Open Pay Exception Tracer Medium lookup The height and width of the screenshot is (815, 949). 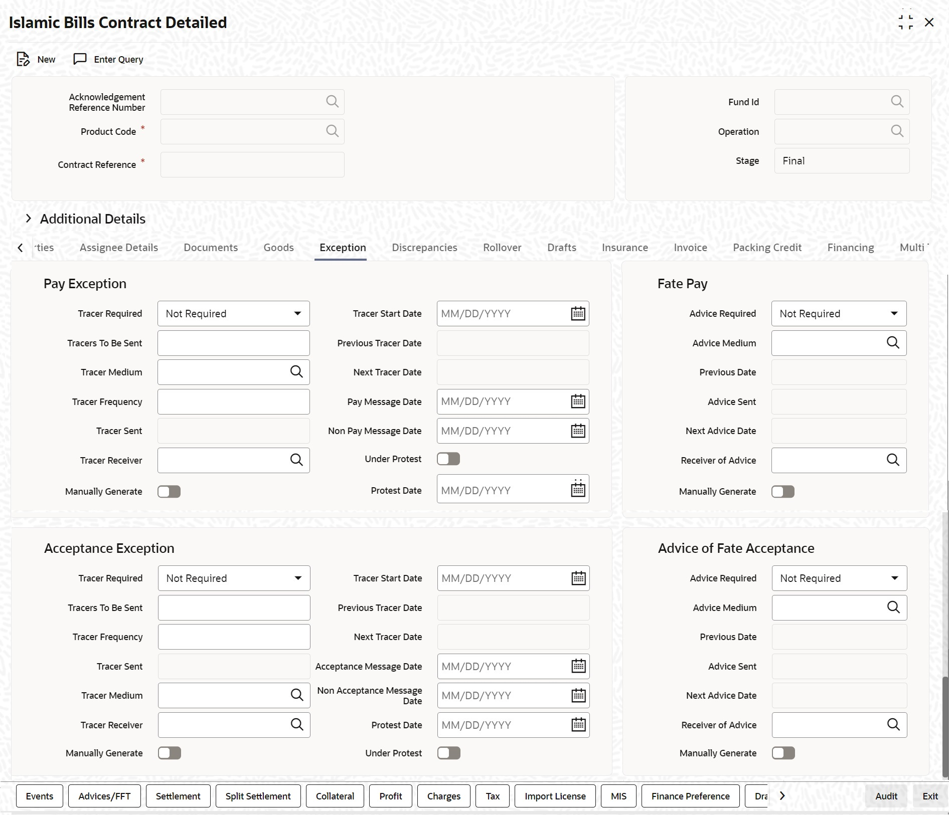click(x=296, y=372)
